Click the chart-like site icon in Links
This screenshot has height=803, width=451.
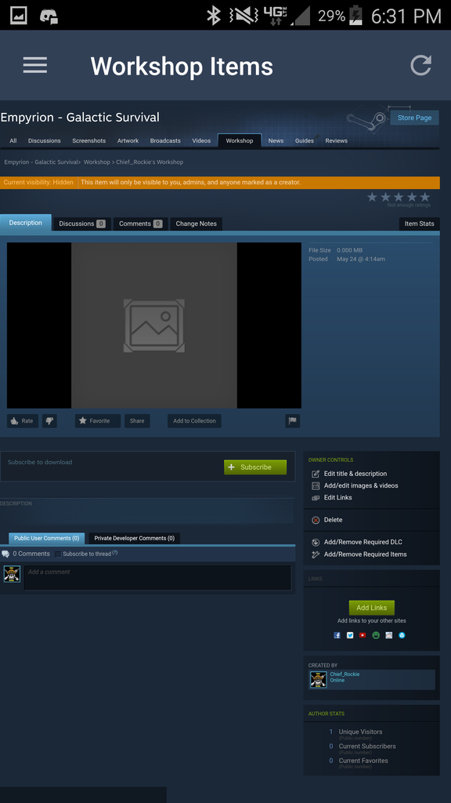[388, 635]
